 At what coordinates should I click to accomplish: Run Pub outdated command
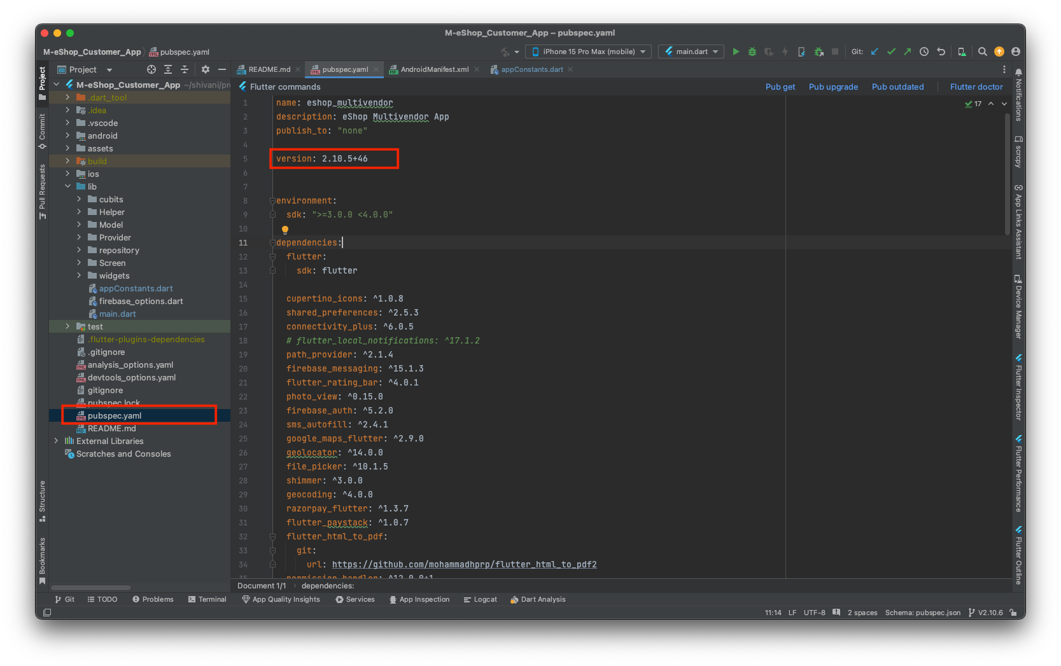click(897, 87)
